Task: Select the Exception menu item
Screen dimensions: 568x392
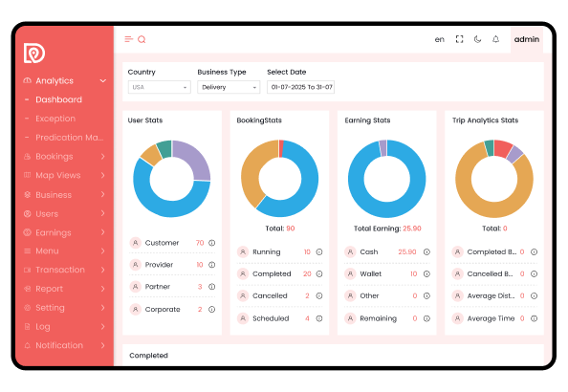Action: pyautogui.click(x=55, y=119)
